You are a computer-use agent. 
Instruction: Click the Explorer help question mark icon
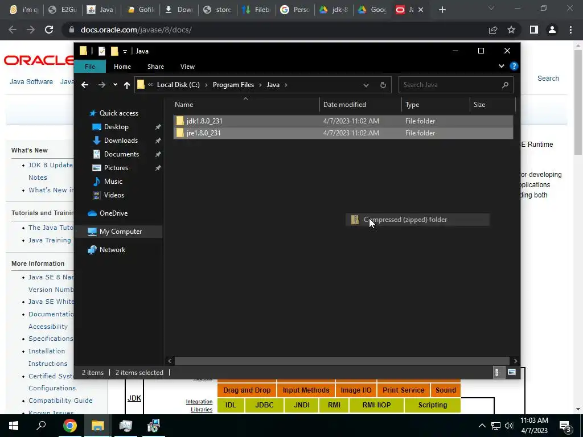(514, 66)
